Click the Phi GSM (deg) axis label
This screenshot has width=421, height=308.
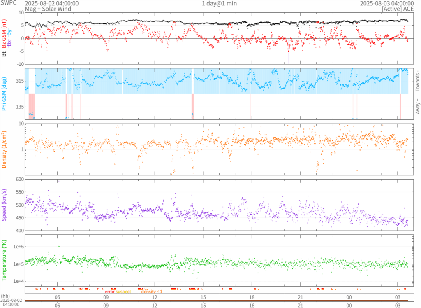(4, 94)
